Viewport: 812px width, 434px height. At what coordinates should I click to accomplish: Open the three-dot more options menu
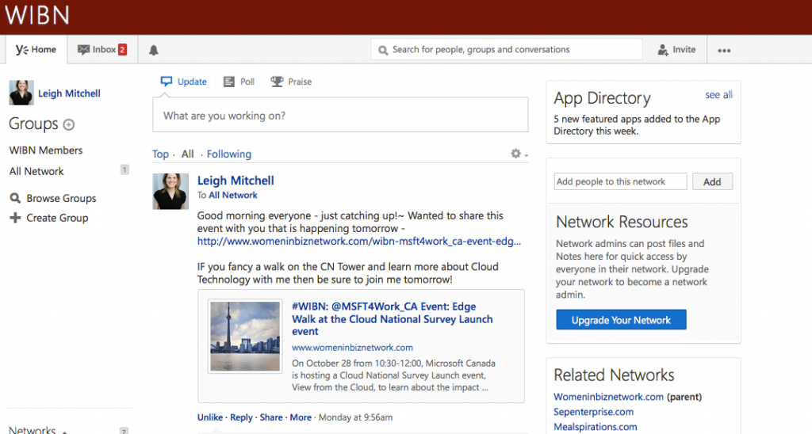point(724,50)
